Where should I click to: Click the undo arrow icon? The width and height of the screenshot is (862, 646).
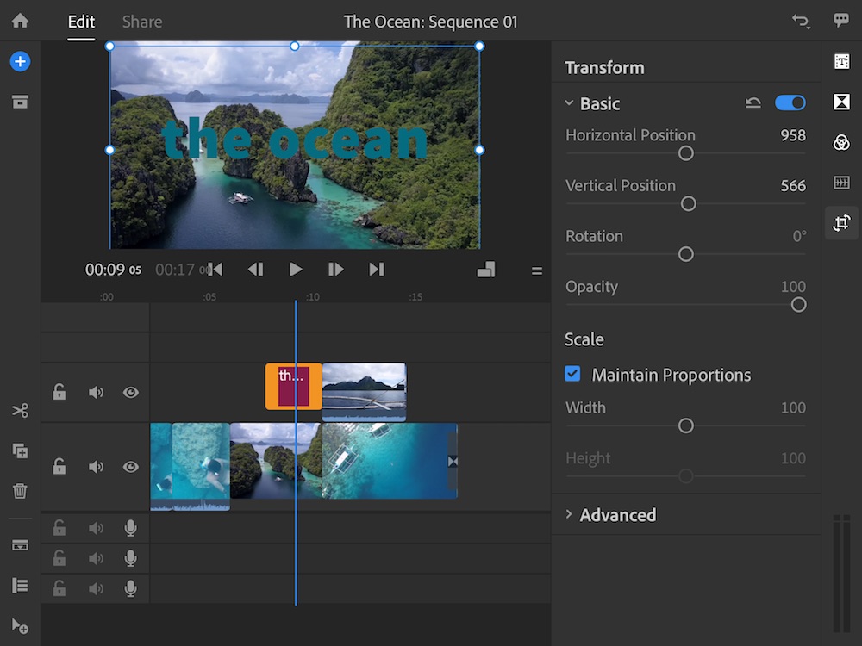[801, 22]
